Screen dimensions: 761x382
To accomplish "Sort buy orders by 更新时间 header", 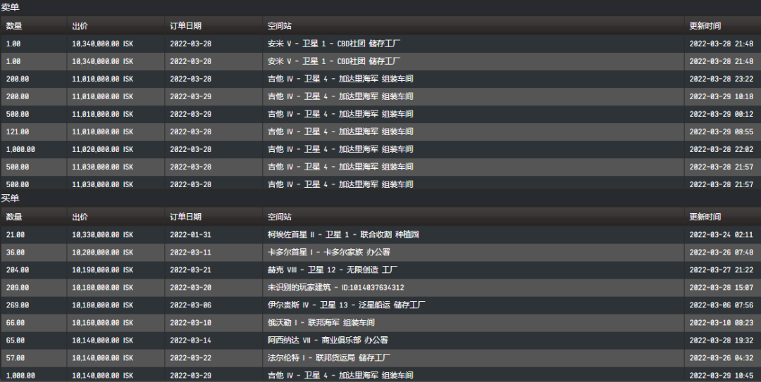I will point(705,217).
